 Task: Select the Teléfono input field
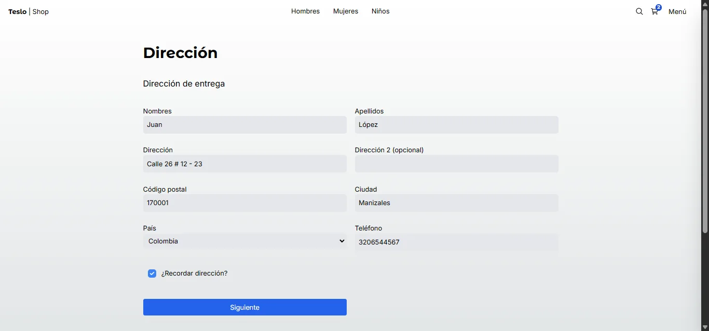[456, 242]
